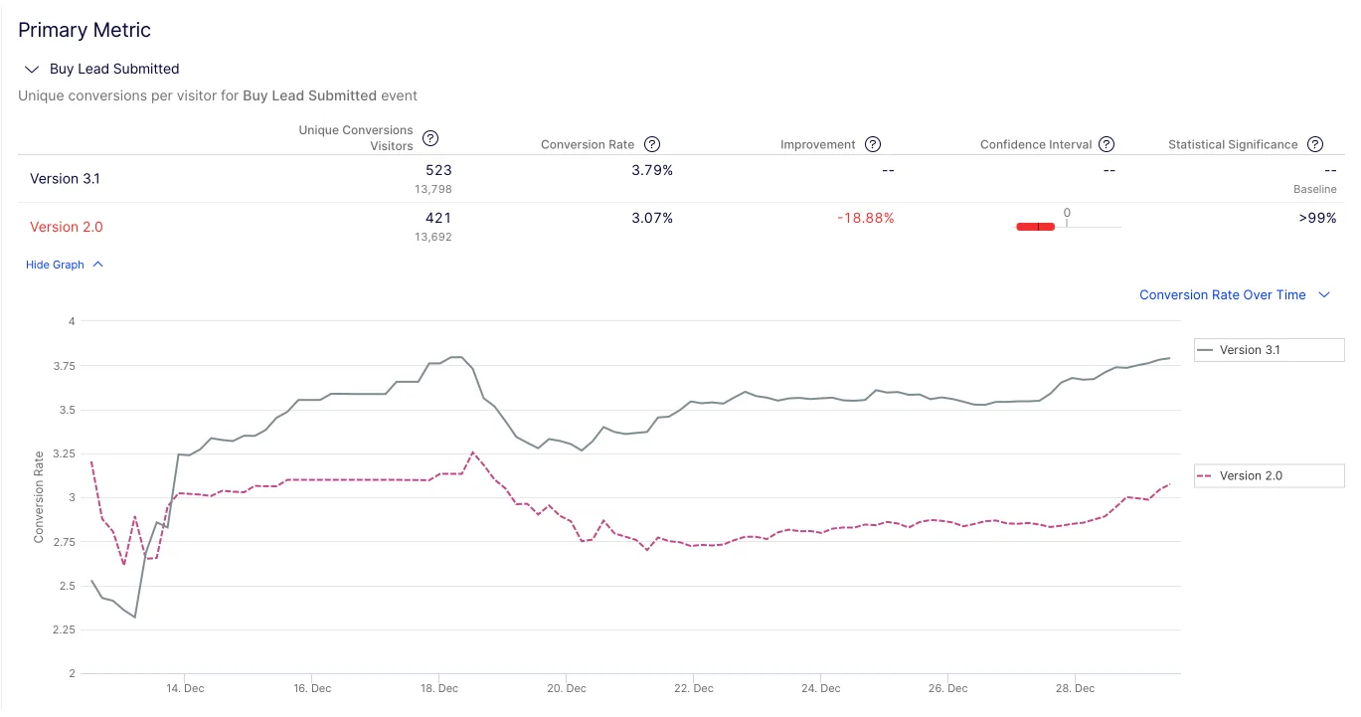Click the Hide Graph link
The width and height of the screenshot is (1361, 717).
(53, 265)
